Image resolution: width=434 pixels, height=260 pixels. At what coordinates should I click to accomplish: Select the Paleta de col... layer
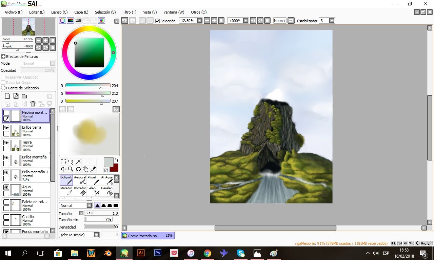pos(26,205)
